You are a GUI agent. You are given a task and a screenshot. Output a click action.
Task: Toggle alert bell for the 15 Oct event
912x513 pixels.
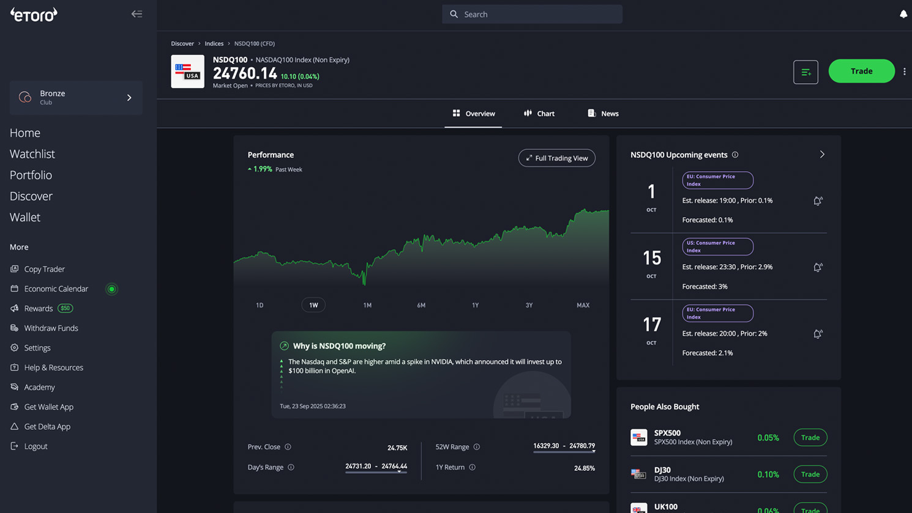pos(817,268)
